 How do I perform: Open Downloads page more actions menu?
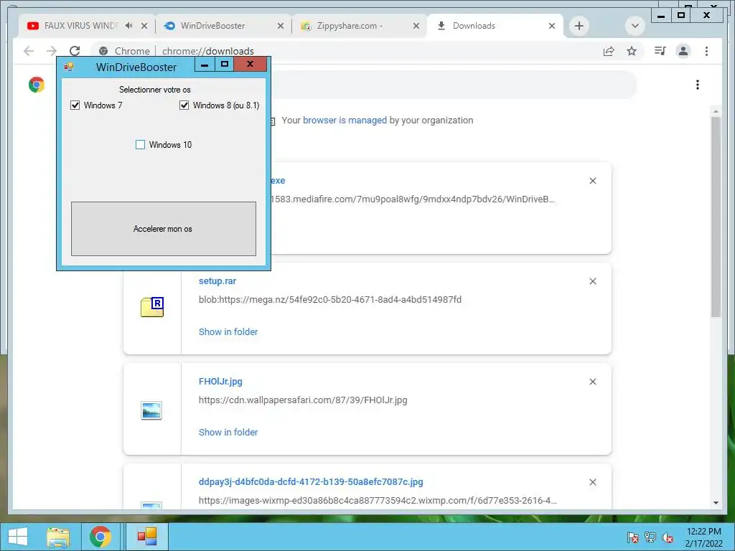[x=698, y=85]
